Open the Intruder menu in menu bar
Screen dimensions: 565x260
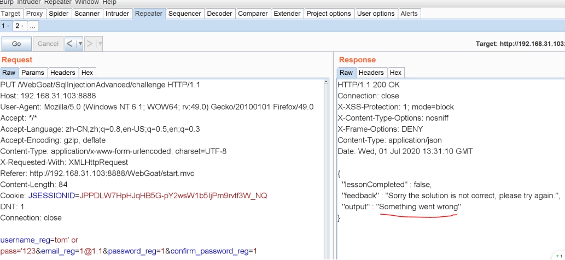pos(28,2)
